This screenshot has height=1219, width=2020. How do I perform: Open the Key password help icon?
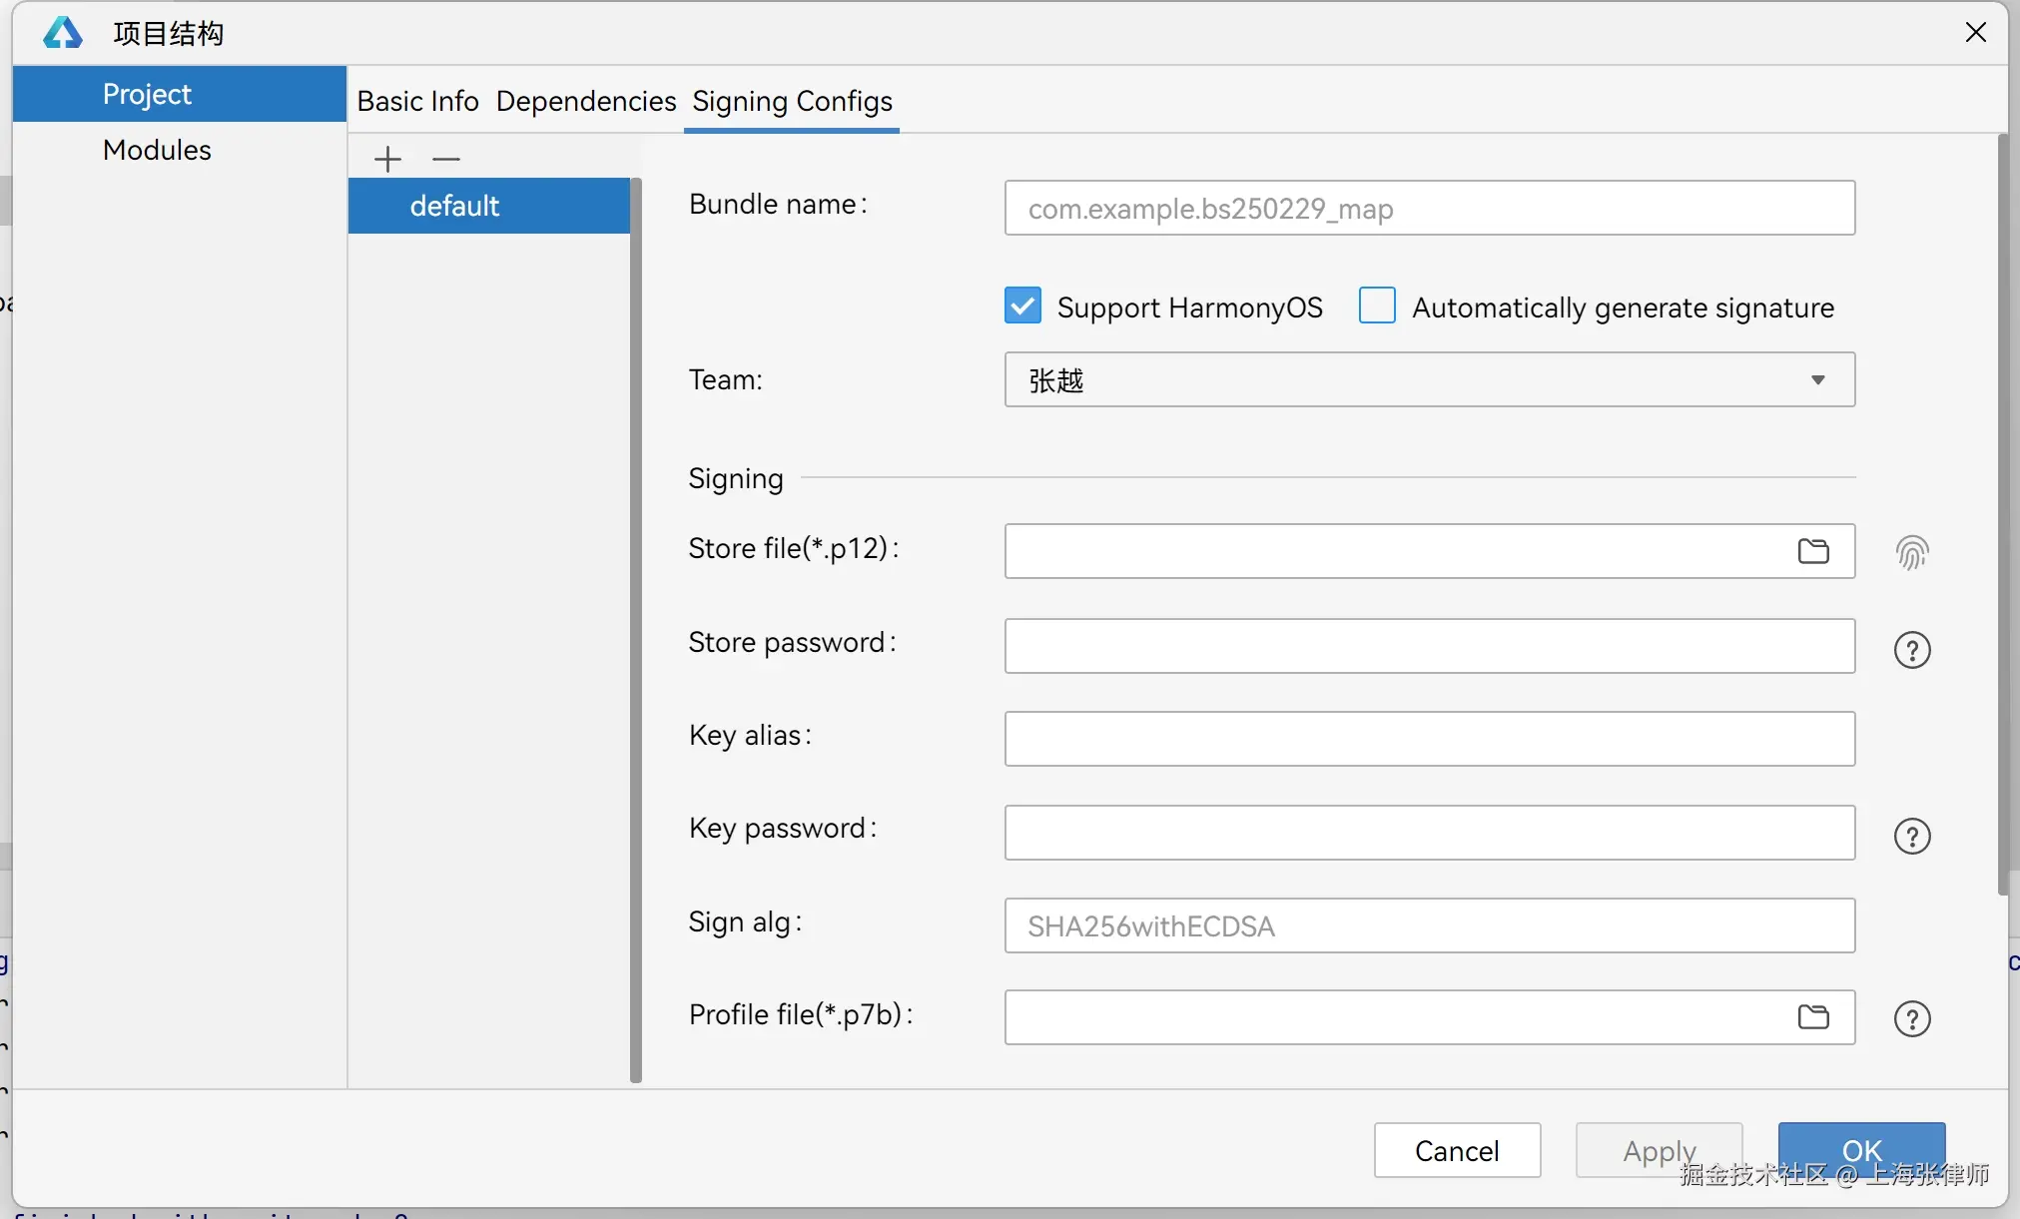(1911, 836)
